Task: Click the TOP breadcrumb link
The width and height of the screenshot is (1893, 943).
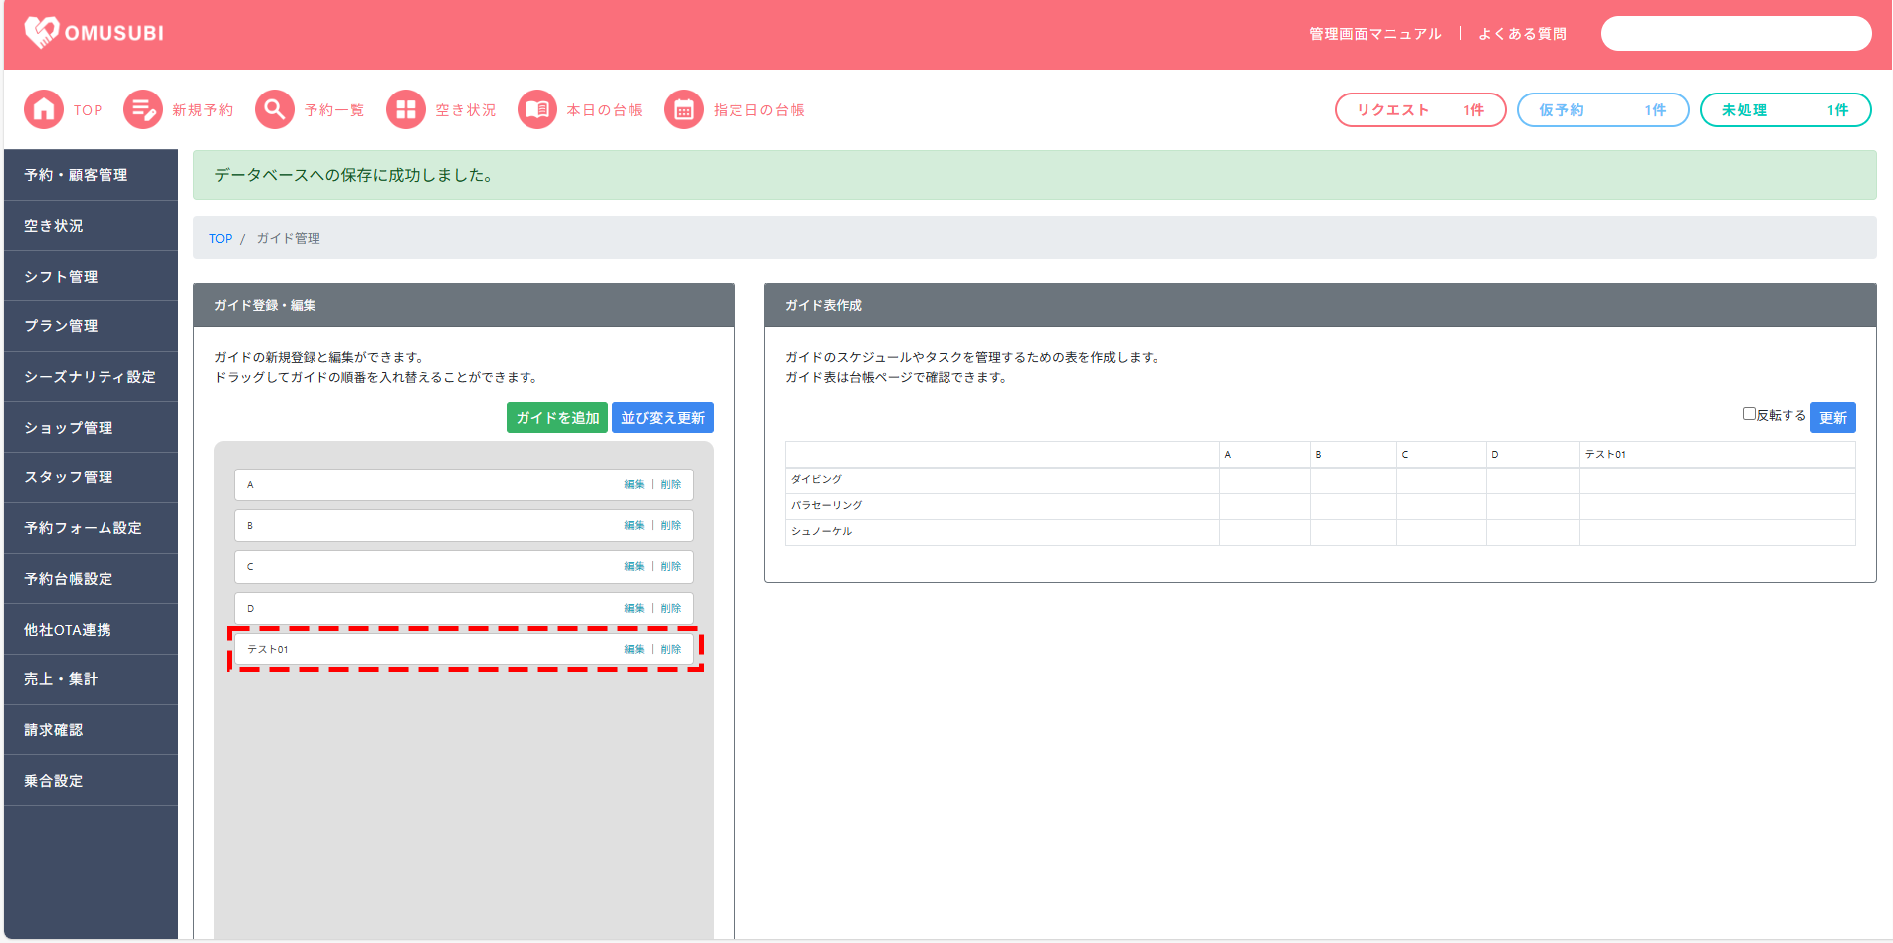Action: (x=220, y=239)
